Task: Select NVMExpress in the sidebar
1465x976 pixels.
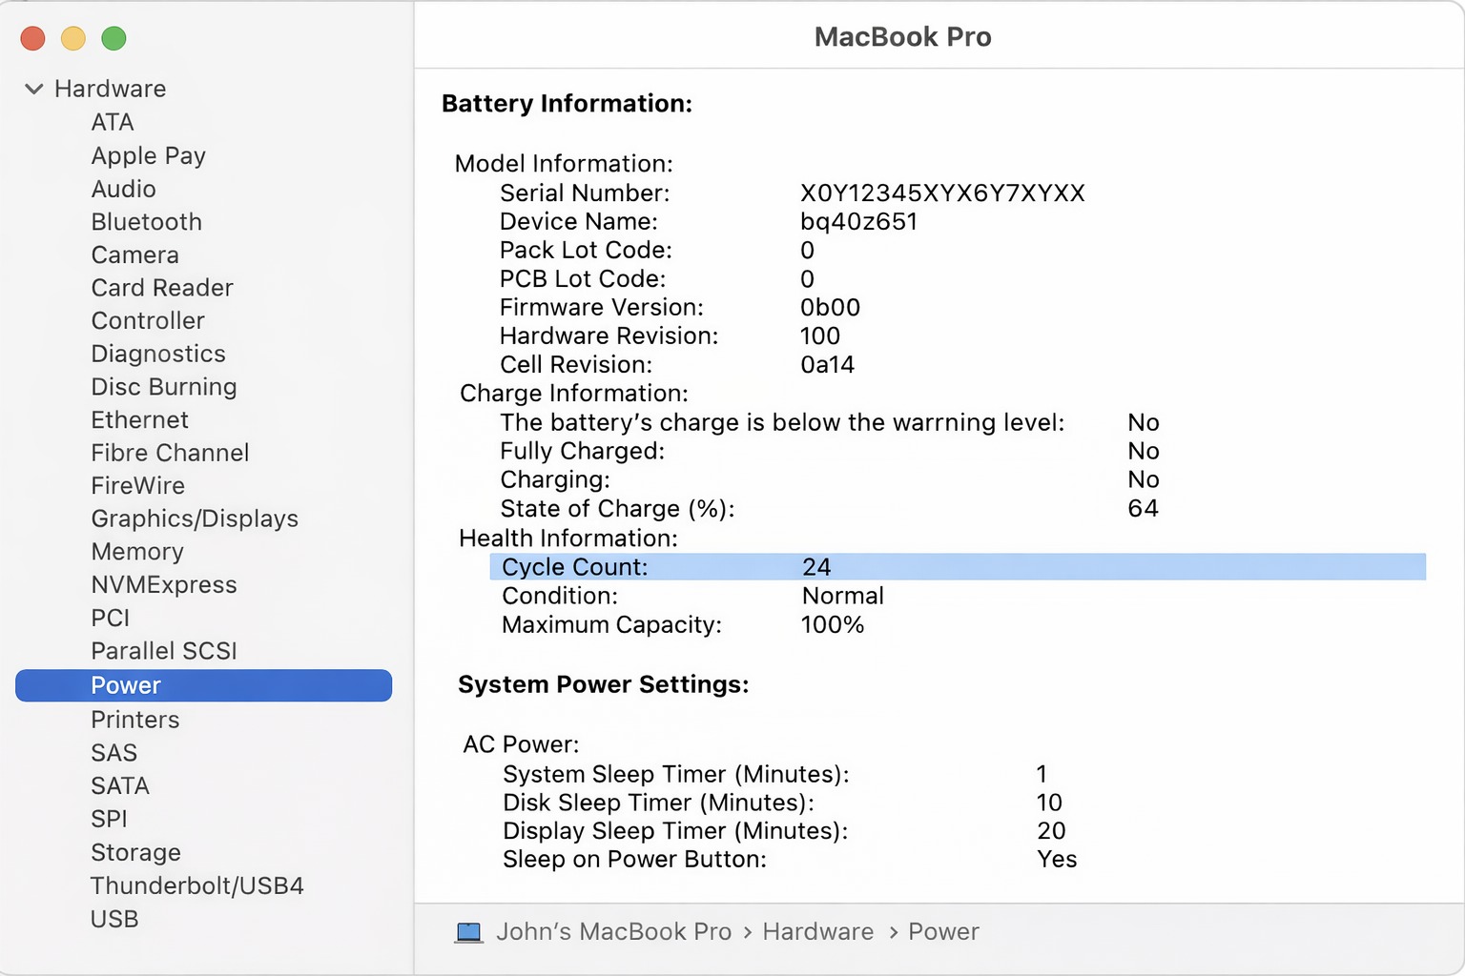Action: coord(164,584)
